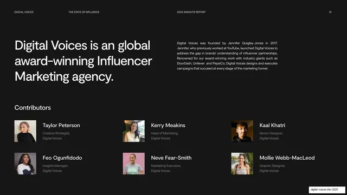
Task: Click the 'Graphic Designer' job title
Action: click(272, 166)
